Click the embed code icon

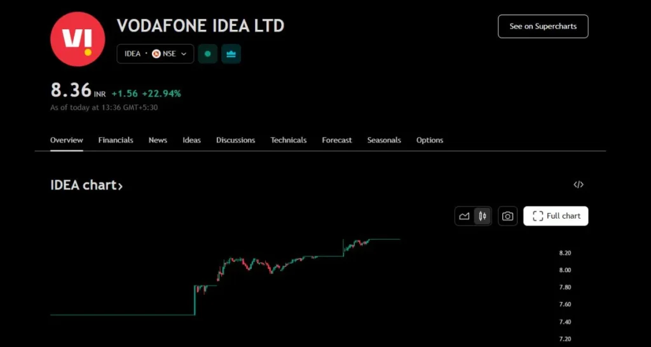pyautogui.click(x=579, y=185)
